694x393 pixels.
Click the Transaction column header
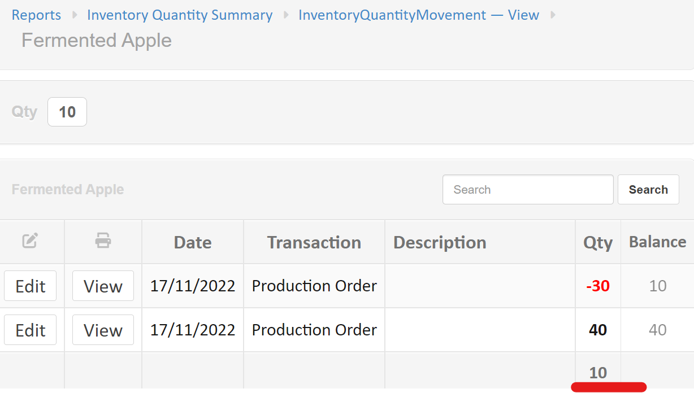pos(314,242)
